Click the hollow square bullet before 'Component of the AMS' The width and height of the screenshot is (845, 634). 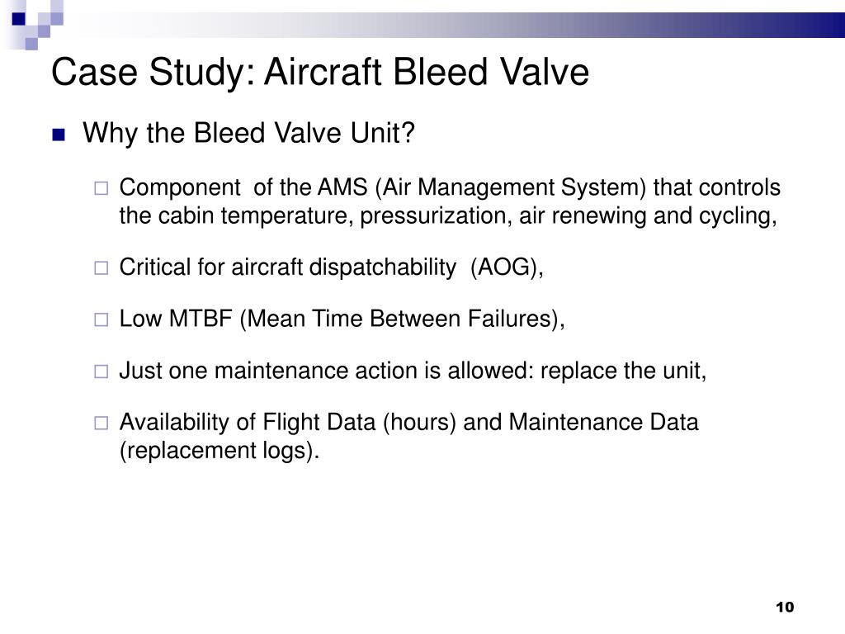click(101, 188)
